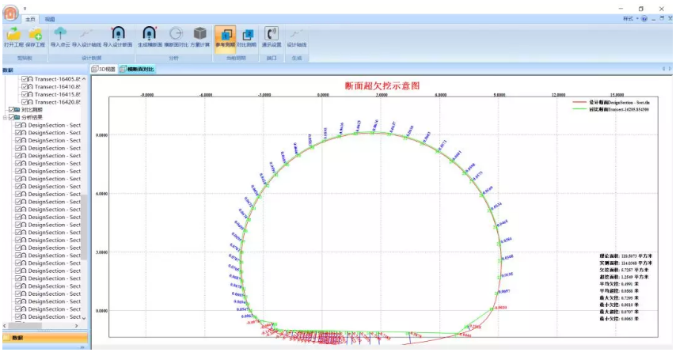Viewport: 676px width, 356px height.
Task: Select the Transect-16420 tree item
Action: tap(56, 102)
